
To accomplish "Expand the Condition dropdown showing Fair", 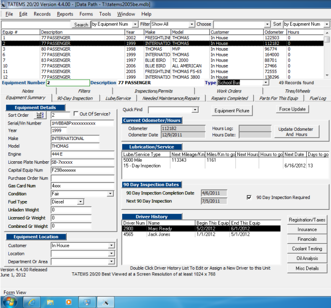I will [110, 194].
